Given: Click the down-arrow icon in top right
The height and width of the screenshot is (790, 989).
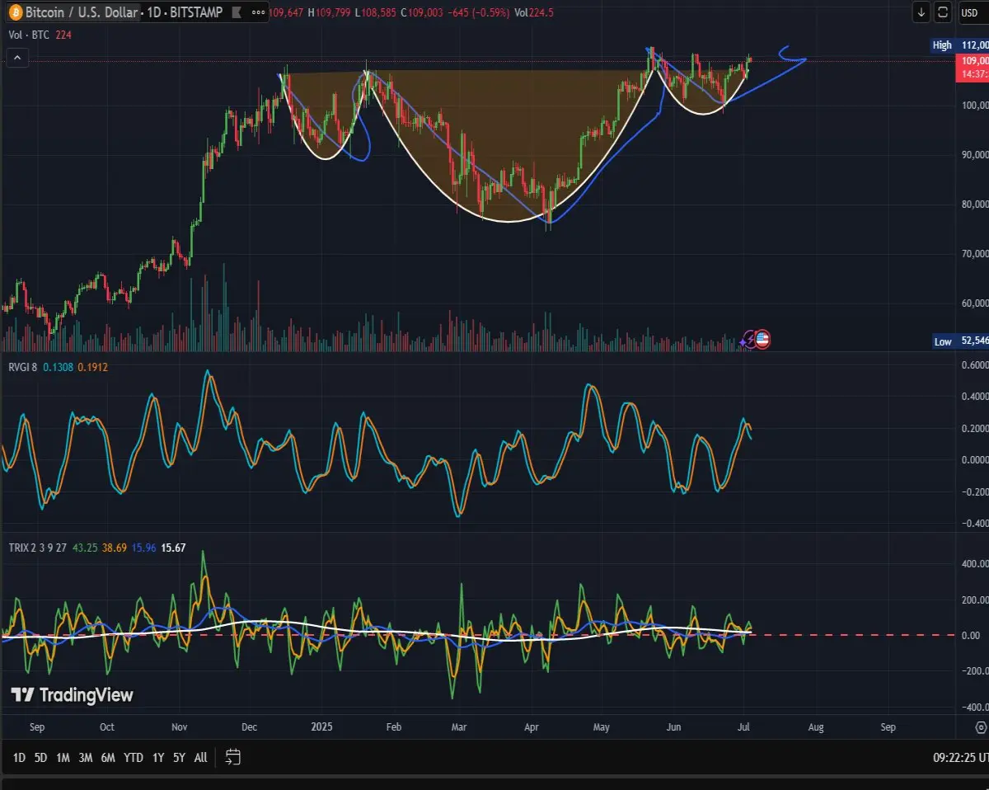Looking at the screenshot, I should coord(921,12).
